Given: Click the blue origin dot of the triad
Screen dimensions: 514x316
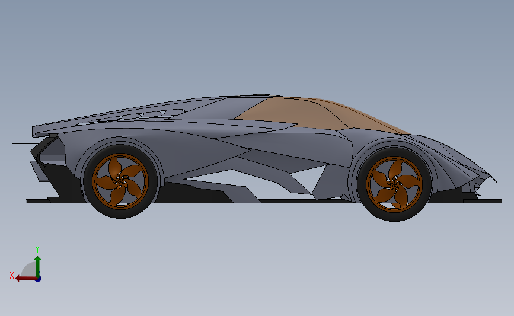Looking at the screenshot, I should (39, 279).
